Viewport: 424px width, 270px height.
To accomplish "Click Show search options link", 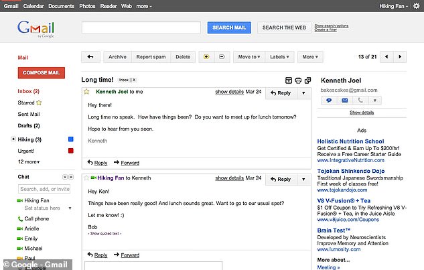I will 332,25.
